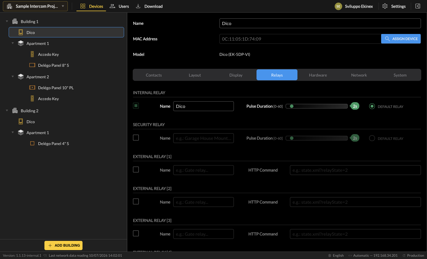Collapse the Apartment 2 tree node
Image resolution: width=427 pixels, height=259 pixels.
tap(13, 77)
